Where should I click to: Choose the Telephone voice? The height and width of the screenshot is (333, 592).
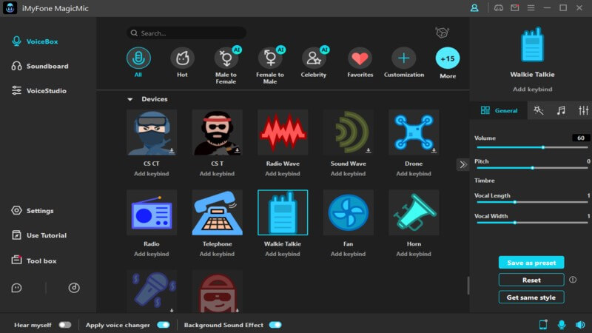(217, 212)
